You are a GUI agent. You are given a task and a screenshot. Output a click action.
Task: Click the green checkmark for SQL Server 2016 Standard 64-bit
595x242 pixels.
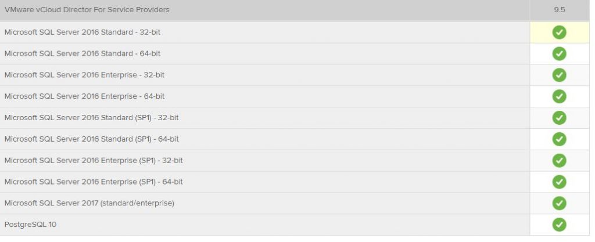(x=560, y=54)
